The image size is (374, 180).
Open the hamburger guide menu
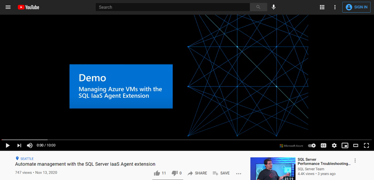click(8, 7)
